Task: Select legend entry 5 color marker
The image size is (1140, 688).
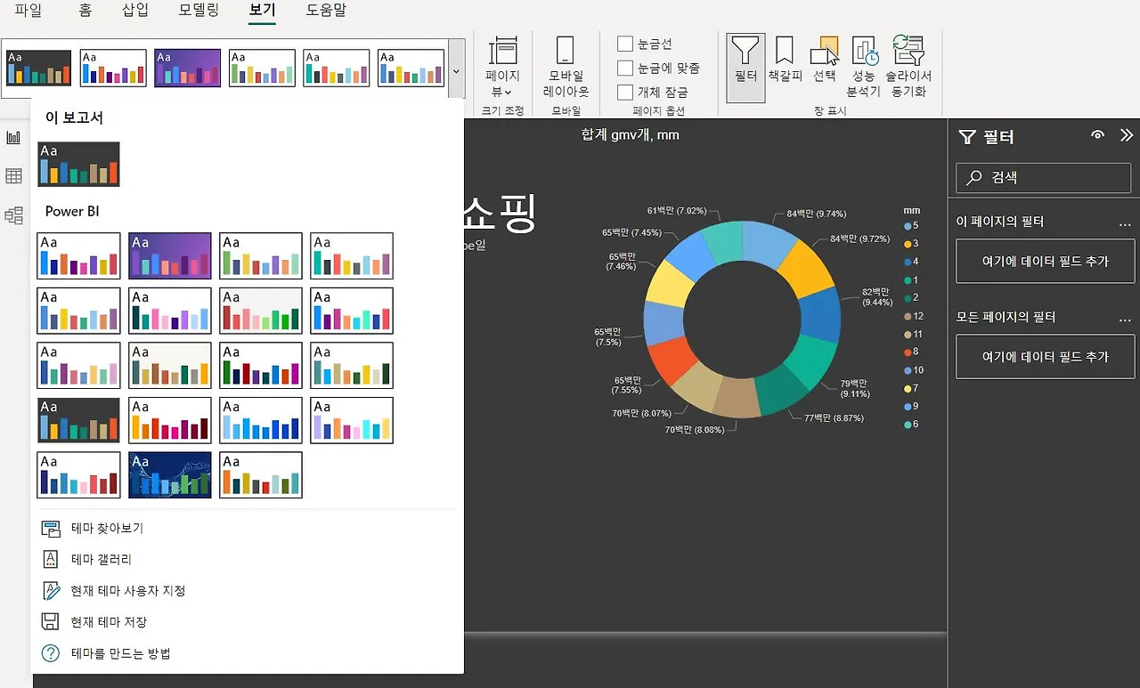Action: (x=908, y=226)
